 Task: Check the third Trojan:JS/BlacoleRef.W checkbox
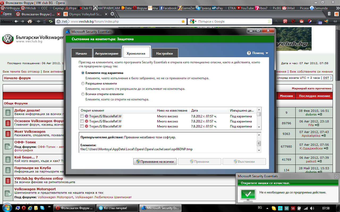(82, 126)
